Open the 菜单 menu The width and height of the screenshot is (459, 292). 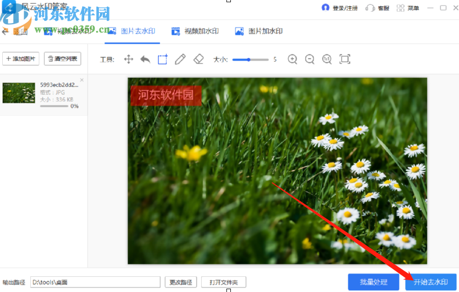point(408,8)
